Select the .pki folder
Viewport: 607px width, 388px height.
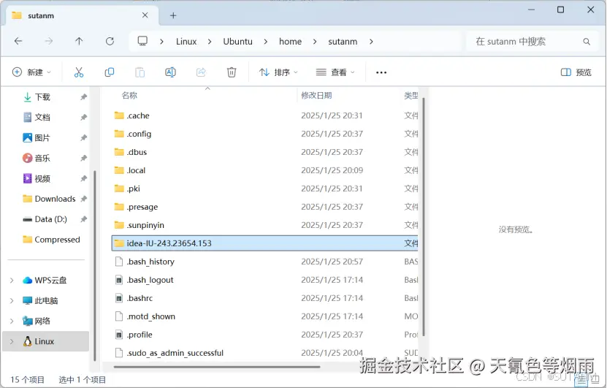(x=265, y=189)
